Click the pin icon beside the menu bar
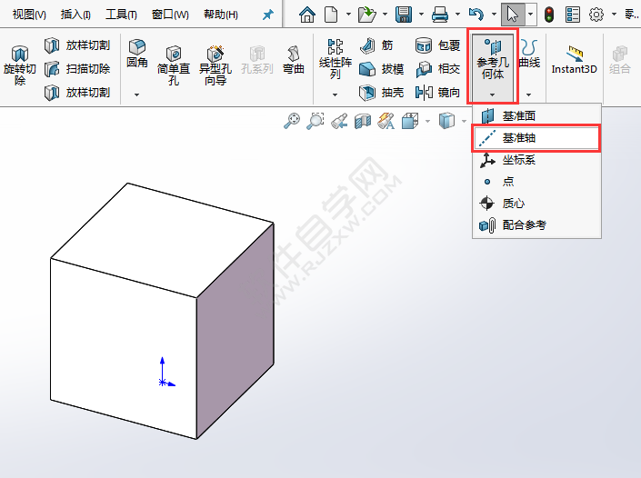The width and height of the screenshot is (641, 478). (267, 15)
